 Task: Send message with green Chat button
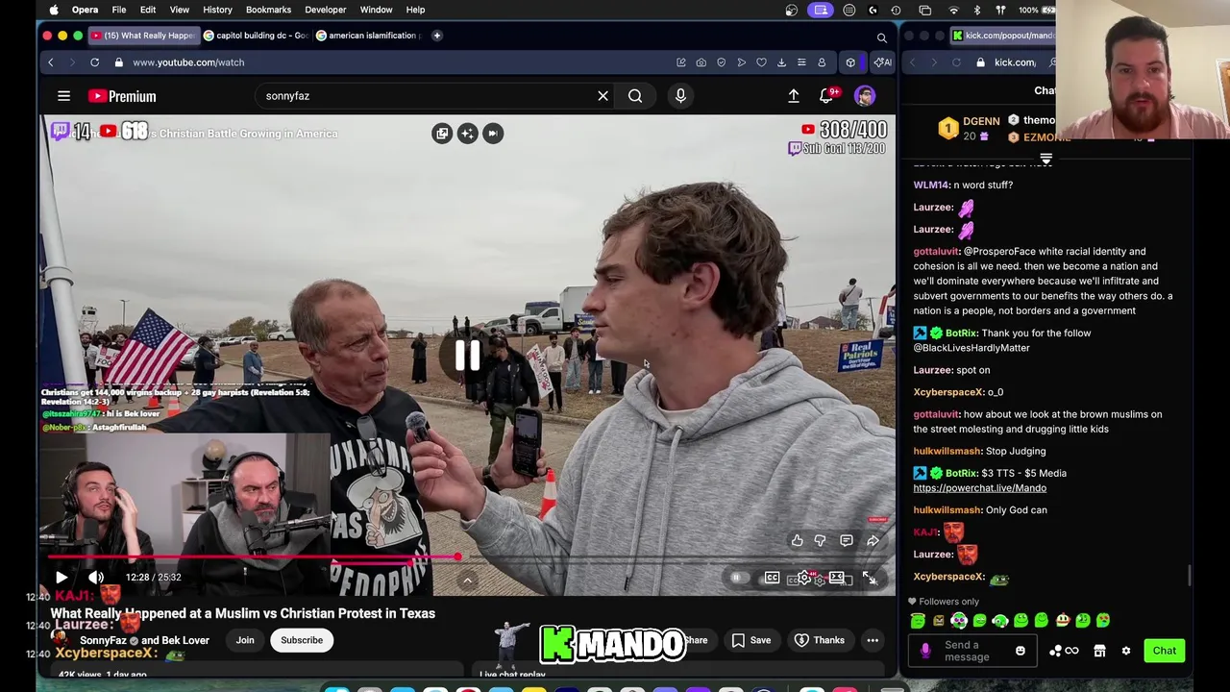(x=1164, y=651)
